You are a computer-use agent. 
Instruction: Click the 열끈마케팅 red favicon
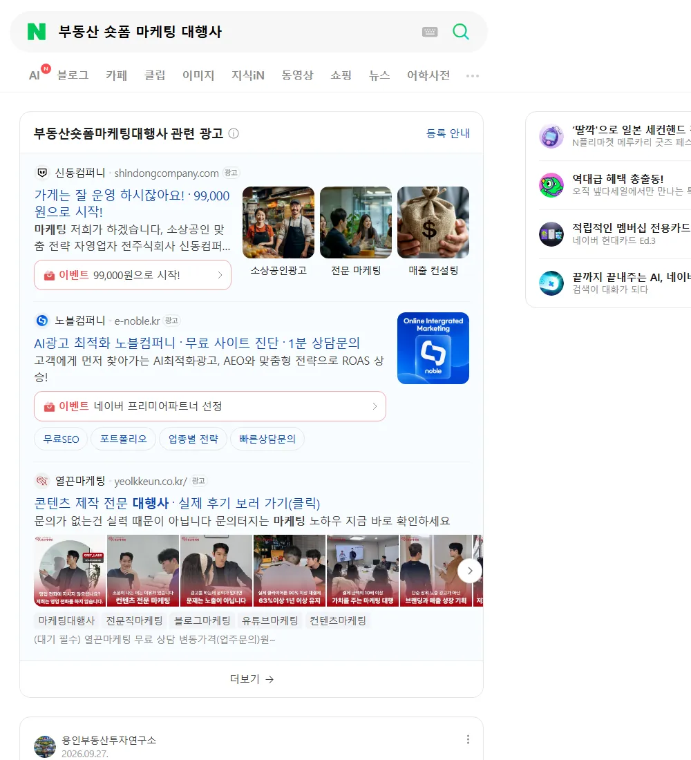tap(42, 481)
